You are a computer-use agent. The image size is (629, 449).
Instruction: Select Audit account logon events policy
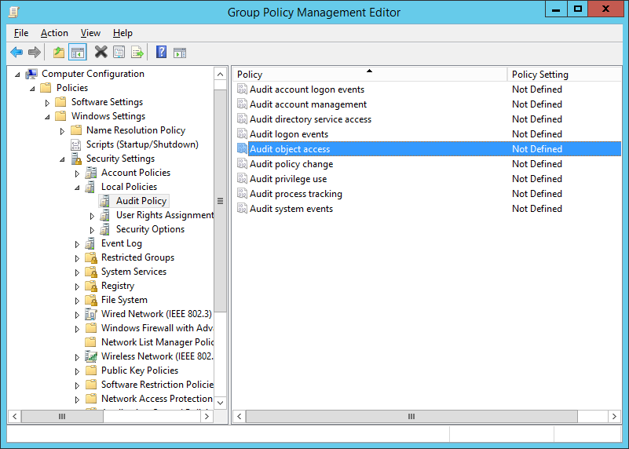(x=307, y=89)
